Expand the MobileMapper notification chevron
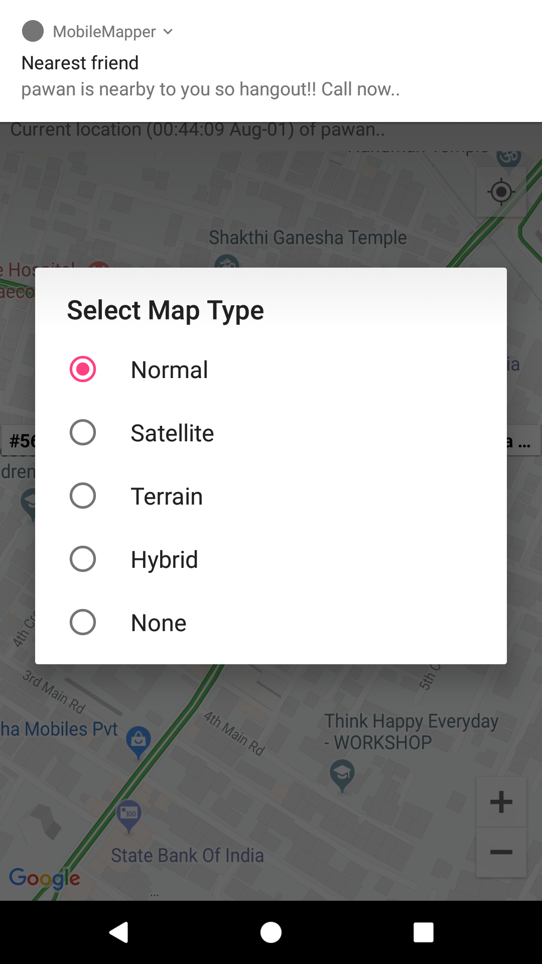 point(169,32)
